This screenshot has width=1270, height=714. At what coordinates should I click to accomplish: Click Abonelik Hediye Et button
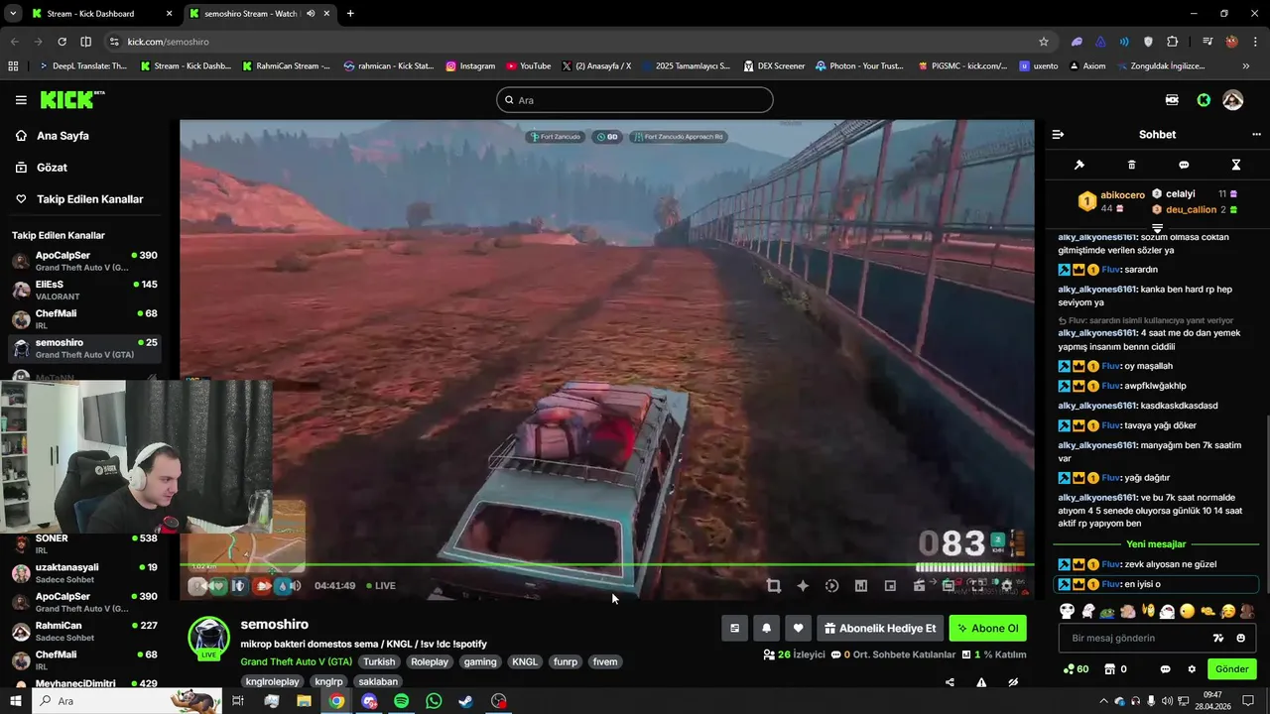tap(880, 628)
